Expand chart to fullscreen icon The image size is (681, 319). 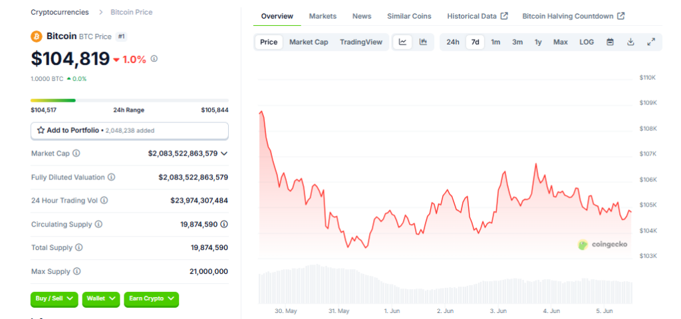pyautogui.click(x=651, y=42)
